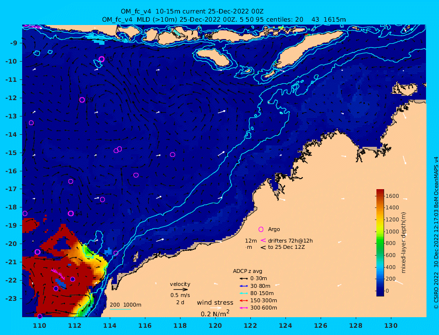Screen dimensions: 439x335
Task: Click the magenta drifters arrow symbol in legend
Action: click(263, 240)
